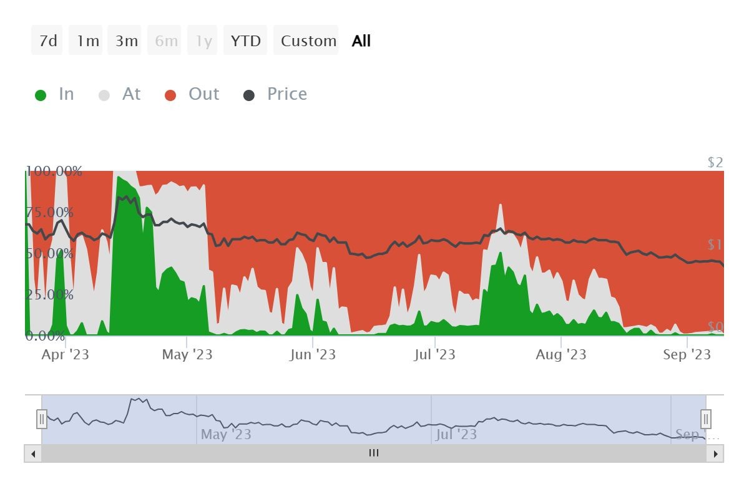
Task: Click the right navigator range handle
Action: pos(706,419)
